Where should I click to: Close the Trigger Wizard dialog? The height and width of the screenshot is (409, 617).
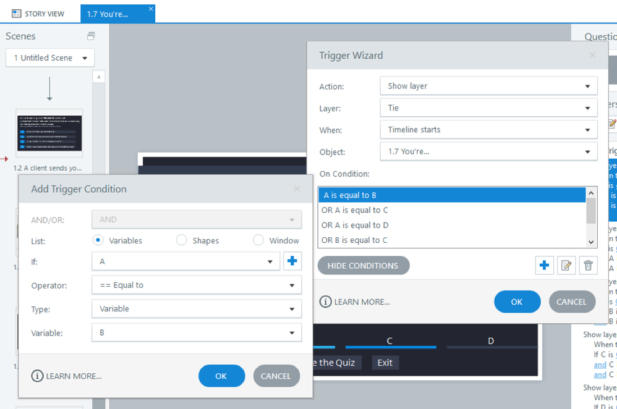[x=592, y=55]
